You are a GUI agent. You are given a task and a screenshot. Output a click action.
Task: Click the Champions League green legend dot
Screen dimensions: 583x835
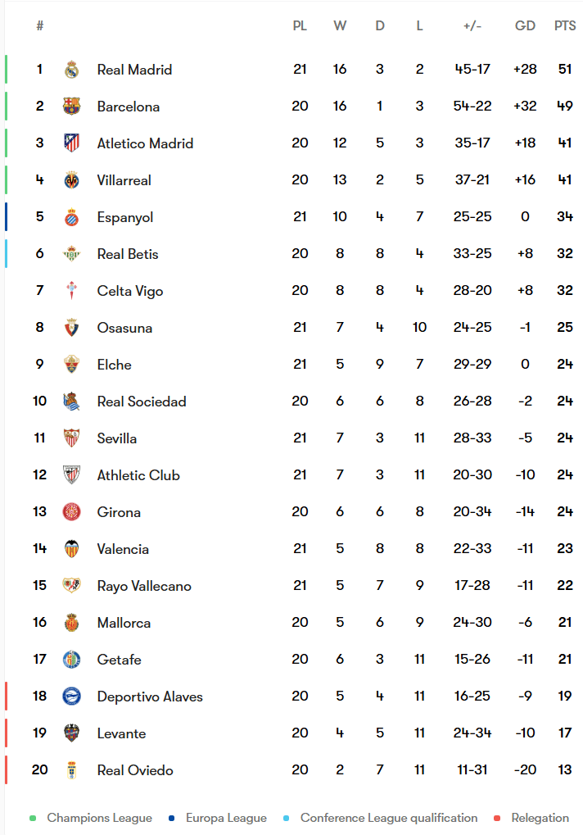pyautogui.click(x=33, y=818)
